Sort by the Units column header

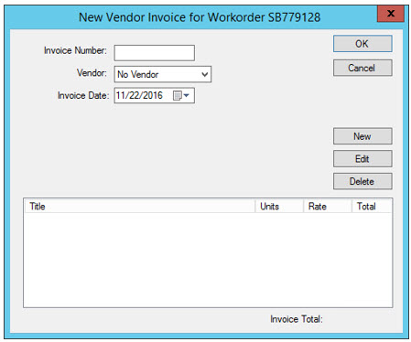click(x=279, y=207)
